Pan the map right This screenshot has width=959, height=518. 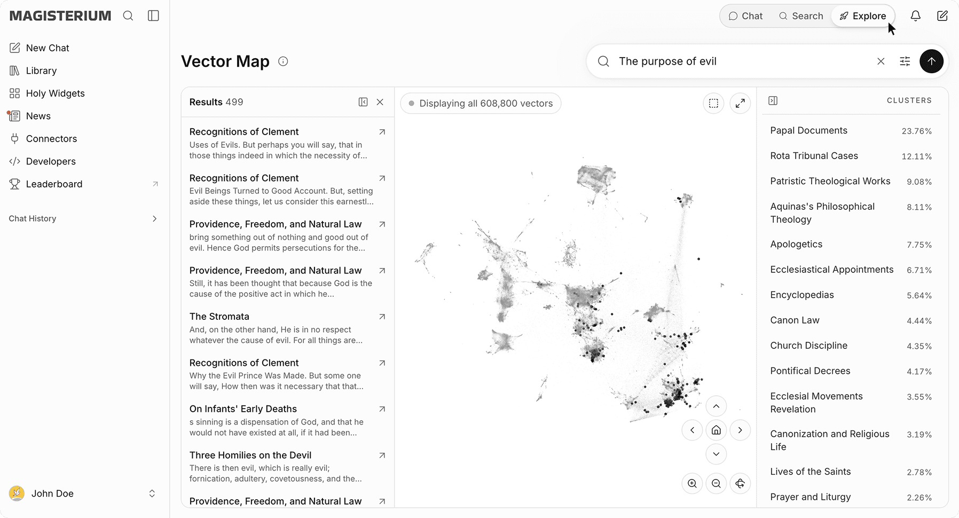740,430
